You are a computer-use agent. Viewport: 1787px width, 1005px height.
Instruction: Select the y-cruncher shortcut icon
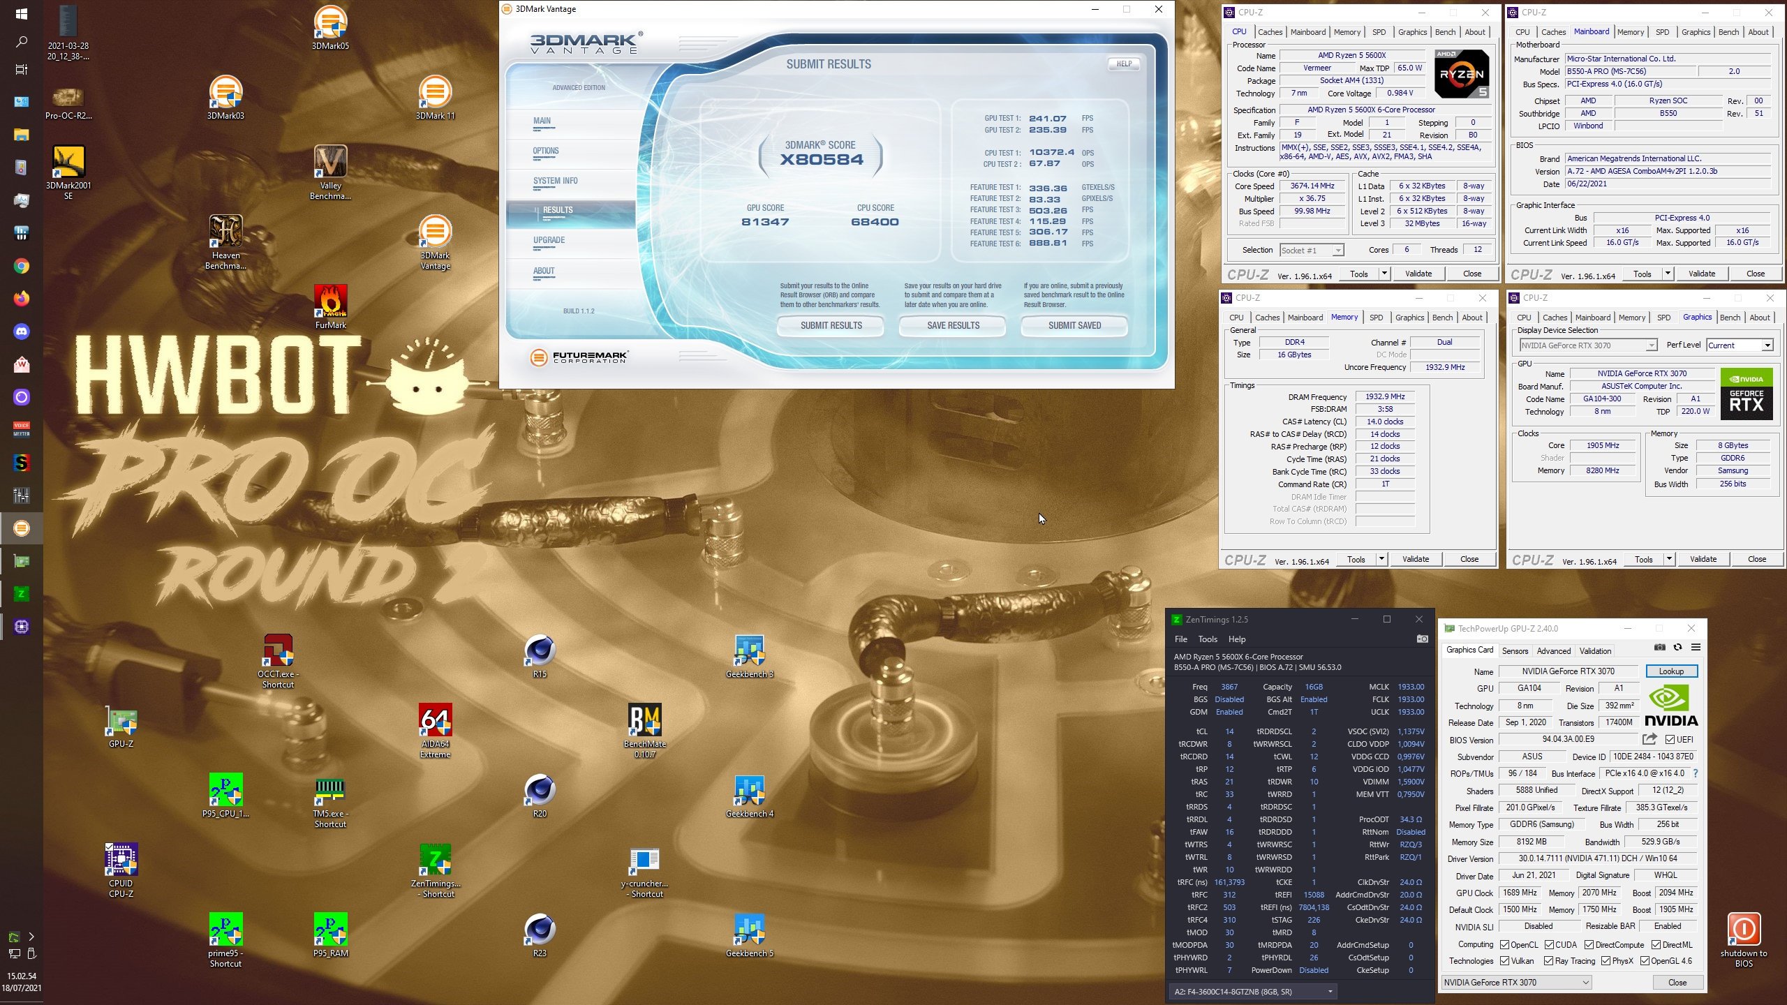point(644,870)
